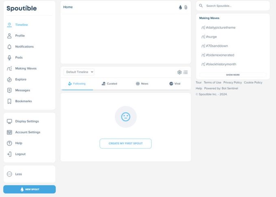The image size is (276, 197).
Task: Open Bookmarks label in sidebar
Action: [x=24, y=101]
